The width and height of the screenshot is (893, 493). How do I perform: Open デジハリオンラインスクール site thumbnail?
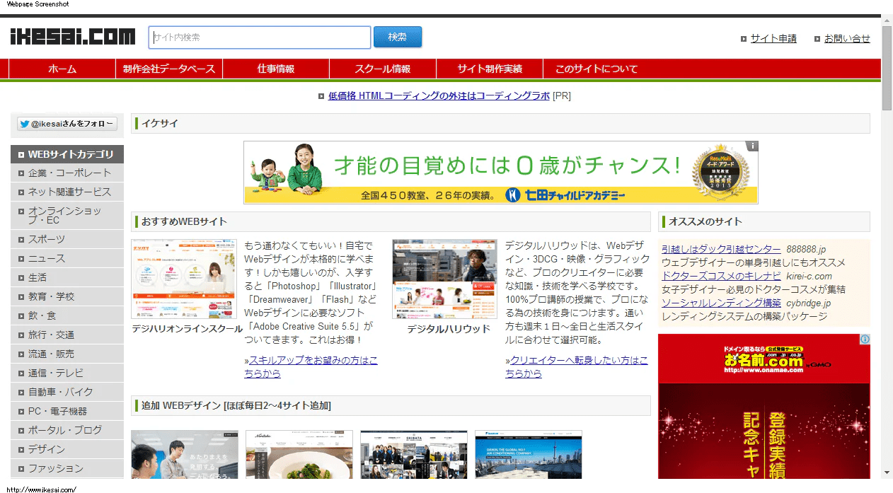tap(184, 279)
